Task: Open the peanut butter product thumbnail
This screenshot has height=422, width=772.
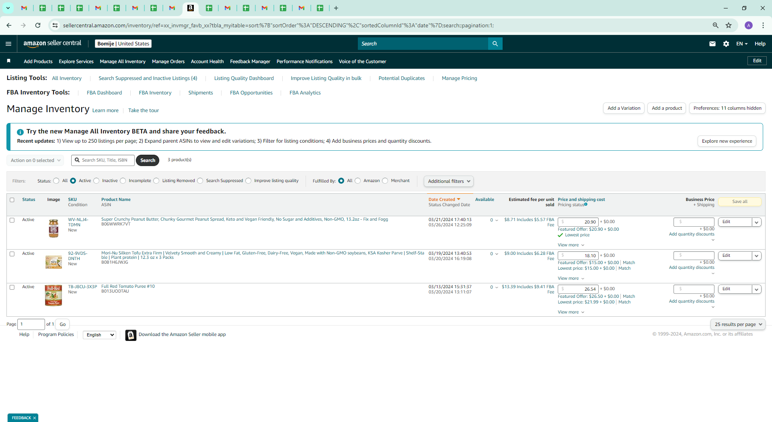Action: pos(53,228)
